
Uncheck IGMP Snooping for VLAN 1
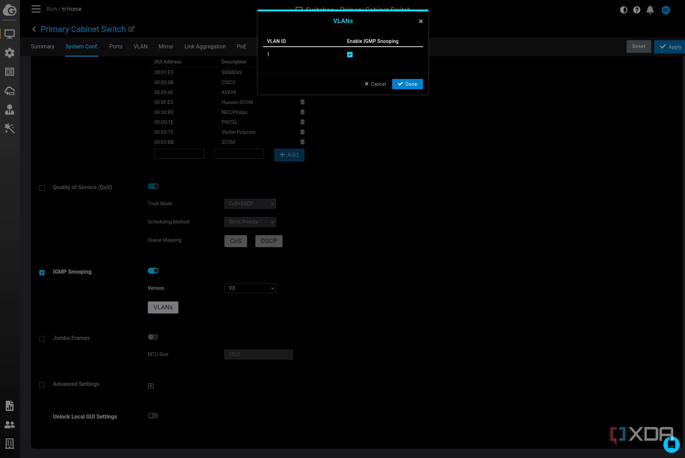350,55
